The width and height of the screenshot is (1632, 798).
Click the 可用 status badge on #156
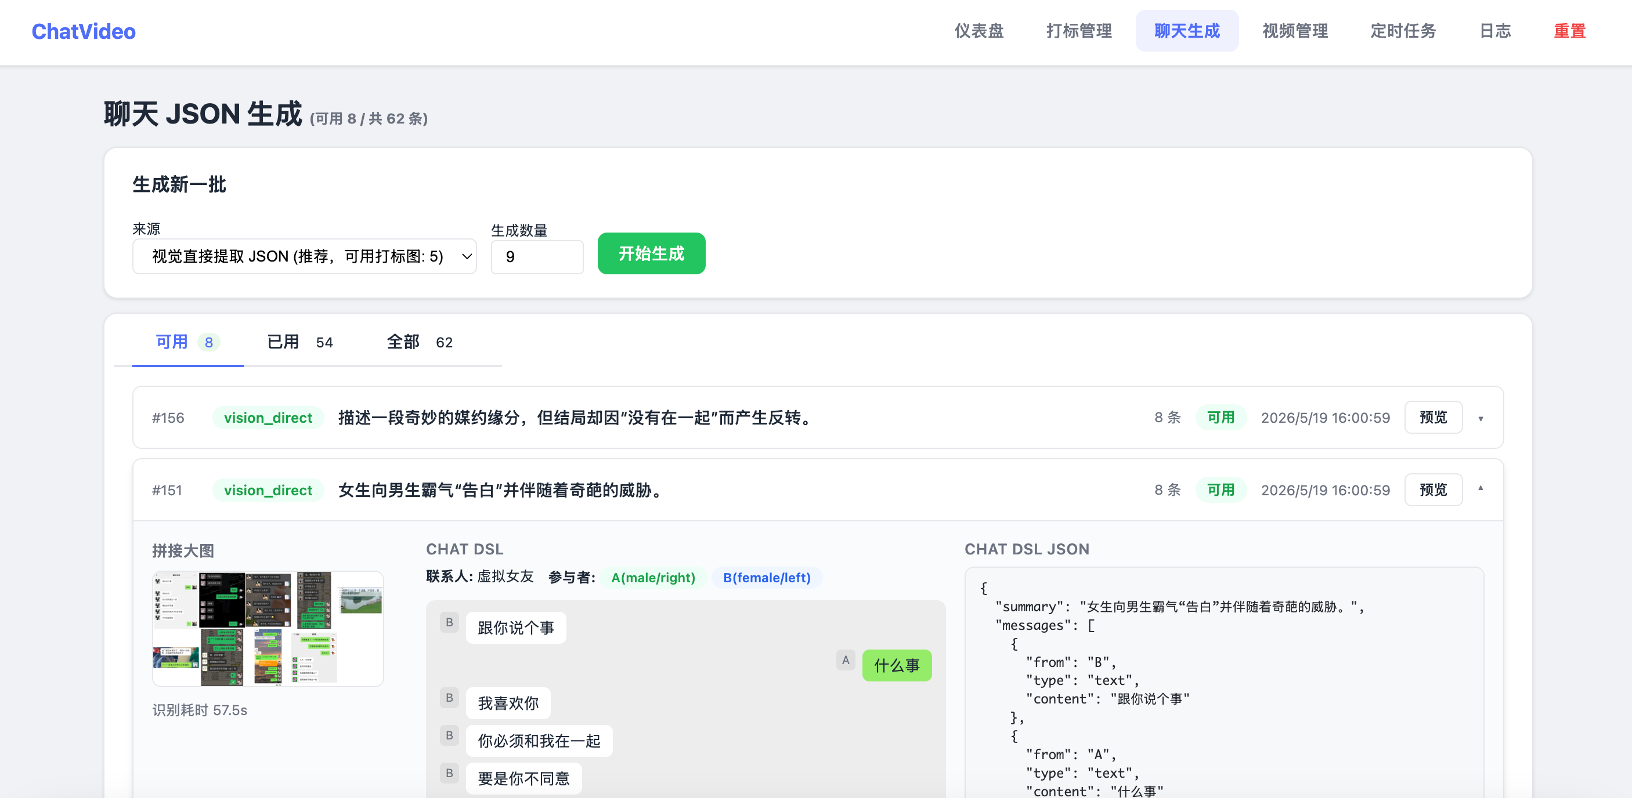coord(1221,418)
